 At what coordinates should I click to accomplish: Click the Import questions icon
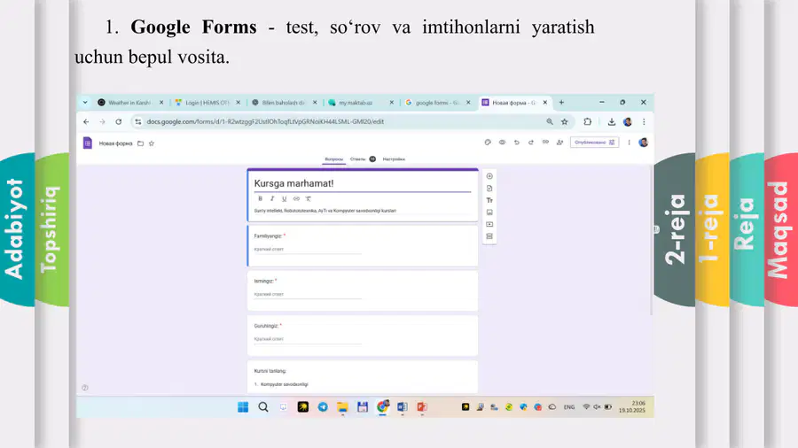(x=489, y=189)
